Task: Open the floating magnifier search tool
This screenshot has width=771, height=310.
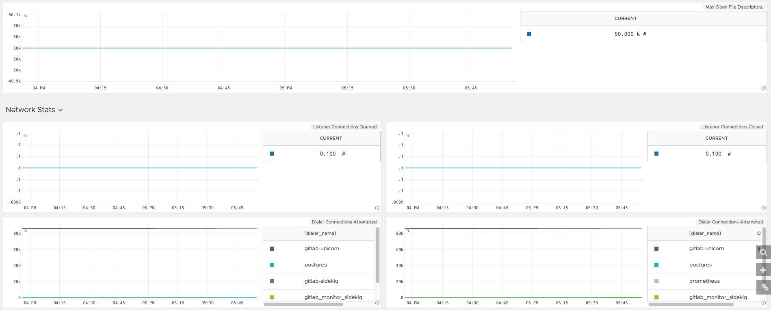Action: click(763, 252)
